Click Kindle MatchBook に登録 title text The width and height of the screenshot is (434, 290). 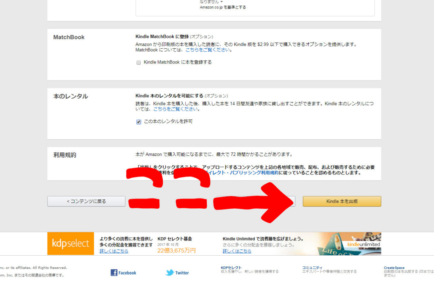coord(162,36)
